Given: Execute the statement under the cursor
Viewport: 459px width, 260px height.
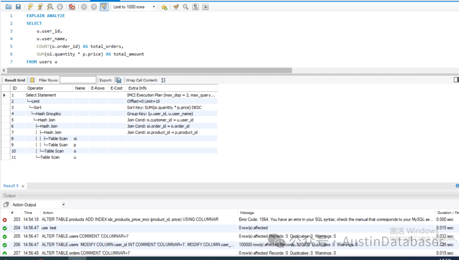Looking at the screenshot, I should [40, 7].
